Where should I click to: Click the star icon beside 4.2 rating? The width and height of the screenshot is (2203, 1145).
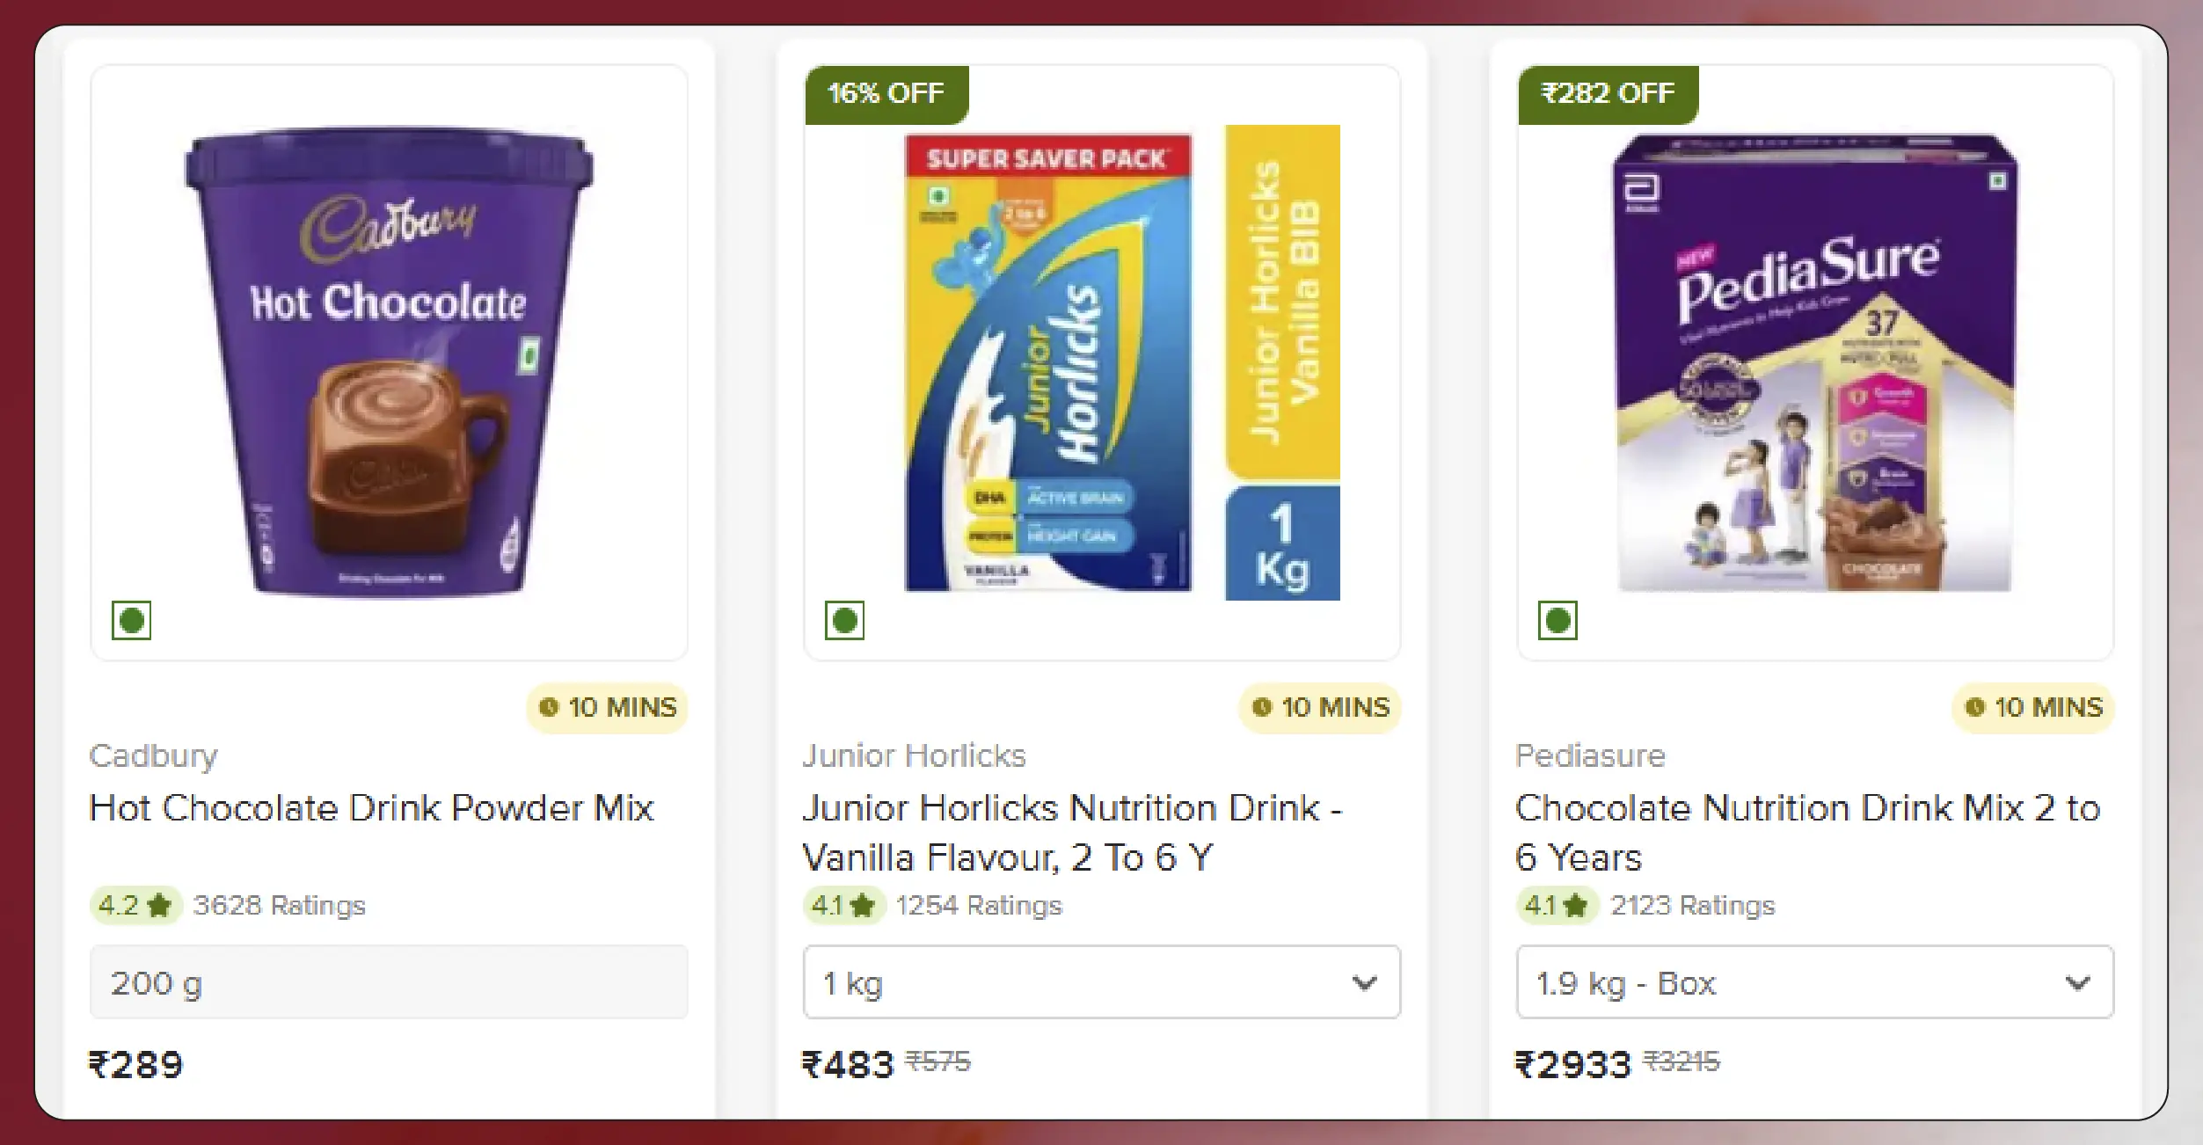coord(160,905)
